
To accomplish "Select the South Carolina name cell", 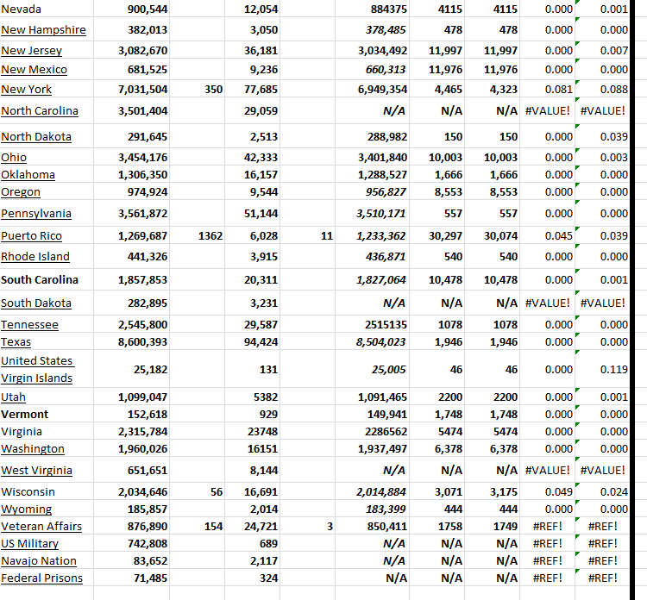I will tap(40, 280).
